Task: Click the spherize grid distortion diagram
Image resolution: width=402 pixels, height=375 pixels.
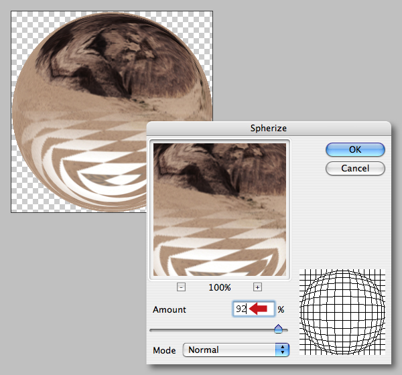Action: pos(342,312)
